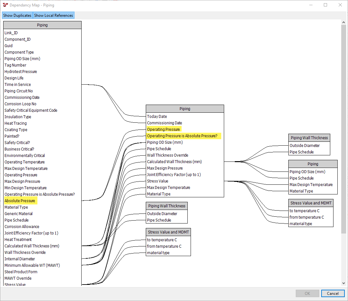Select Safety Critical Equipment Code field
This screenshot has height=301, width=348.
[x=31, y=110]
